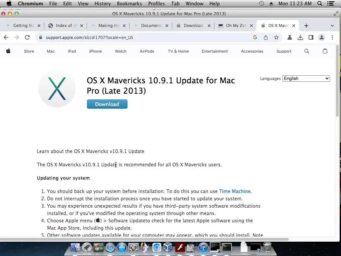
Task: Click the blue Download button
Action: (107, 104)
